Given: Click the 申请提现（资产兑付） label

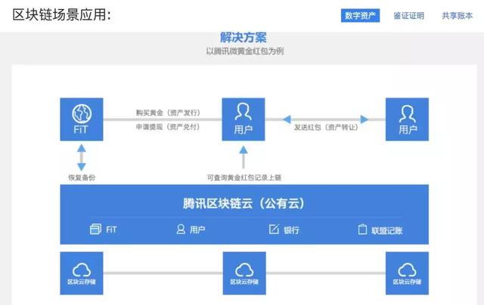Looking at the screenshot, I should point(168,127).
